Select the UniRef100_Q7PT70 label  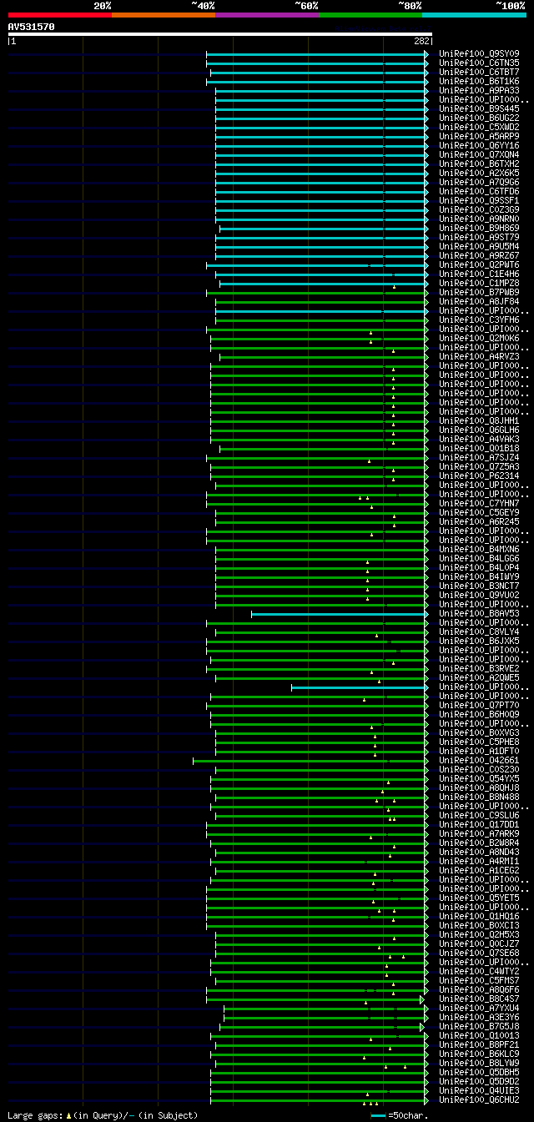pyautogui.click(x=479, y=705)
